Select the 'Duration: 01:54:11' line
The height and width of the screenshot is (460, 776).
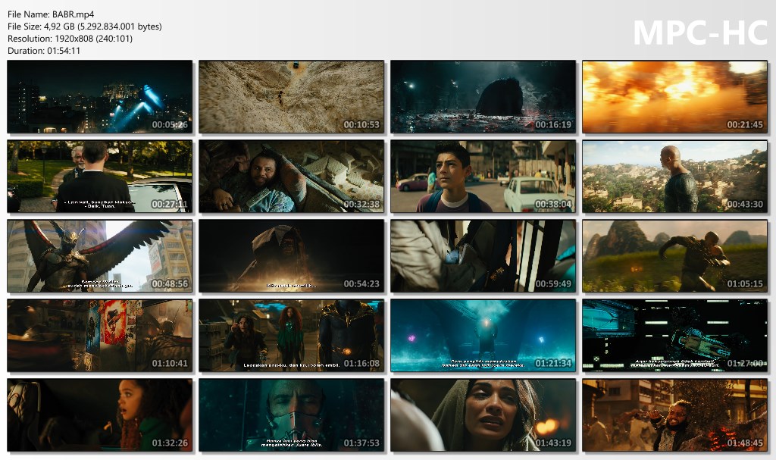[x=43, y=51]
